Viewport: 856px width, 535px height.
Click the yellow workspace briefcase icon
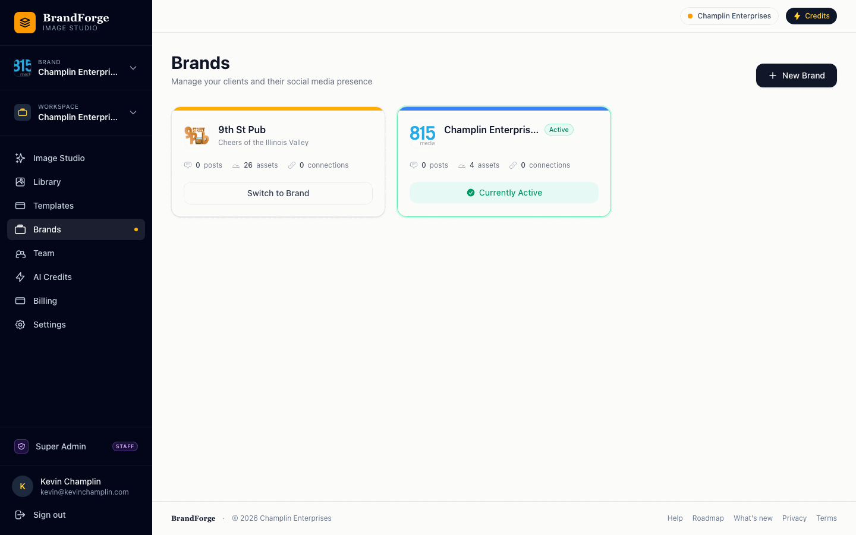tap(23, 112)
